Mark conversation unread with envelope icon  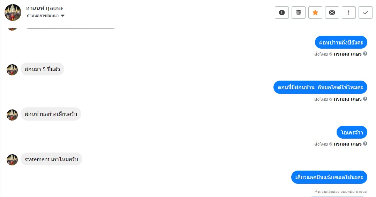[332, 13]
